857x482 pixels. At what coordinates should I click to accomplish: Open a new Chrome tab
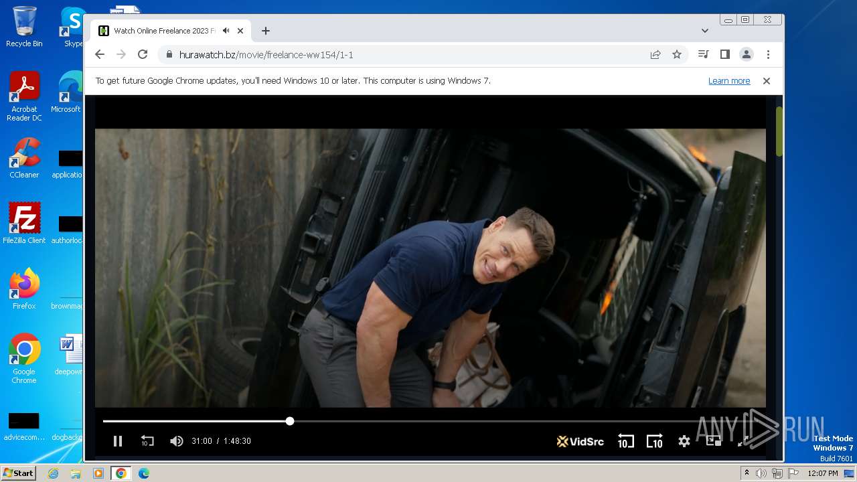pyautogui.click(x=266, y=31)
